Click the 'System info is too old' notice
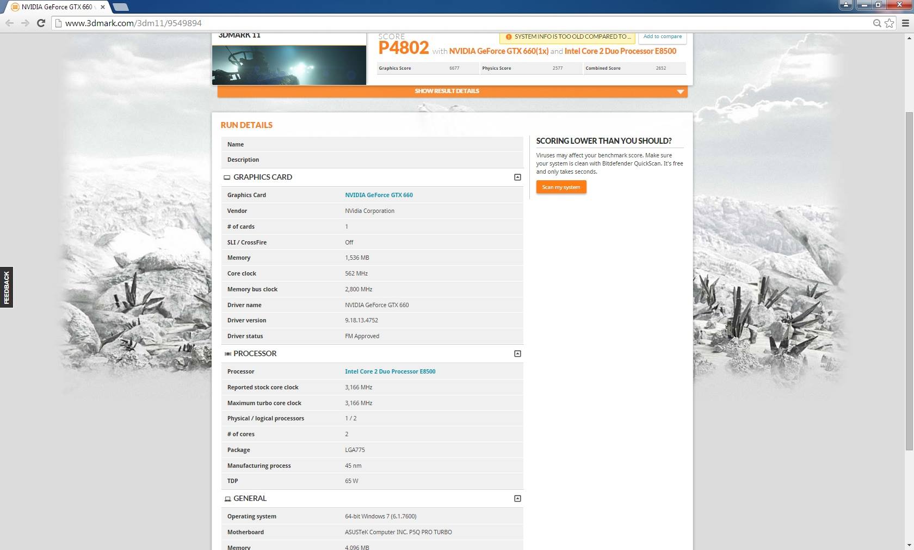 [567, 37]
